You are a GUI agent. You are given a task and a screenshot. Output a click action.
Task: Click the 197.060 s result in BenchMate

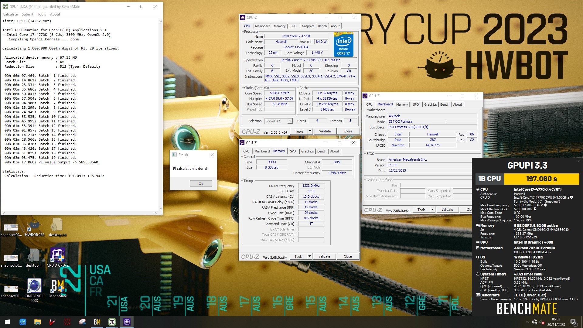click(x=541, y=179)
